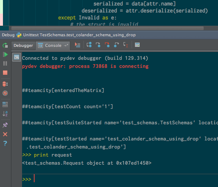Image resolution: width=218 pixels, height=187 pixels.
Task: Toggle Mute Breakpoints icon
Action: (x=5, y=93)
